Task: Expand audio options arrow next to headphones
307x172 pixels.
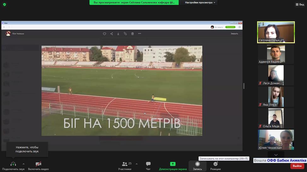Action: (23, 164)
